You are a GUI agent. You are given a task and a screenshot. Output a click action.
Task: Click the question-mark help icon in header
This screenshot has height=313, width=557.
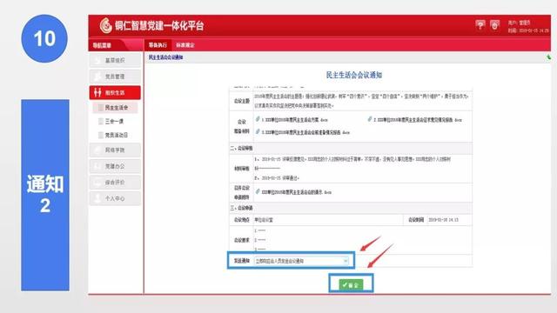[x=480, y=25]
